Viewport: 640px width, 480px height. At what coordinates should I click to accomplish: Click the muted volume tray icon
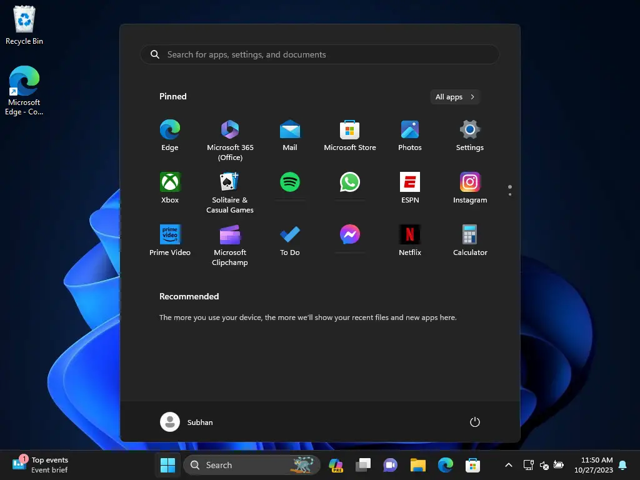pyautogui.click(x=544, y=465)
